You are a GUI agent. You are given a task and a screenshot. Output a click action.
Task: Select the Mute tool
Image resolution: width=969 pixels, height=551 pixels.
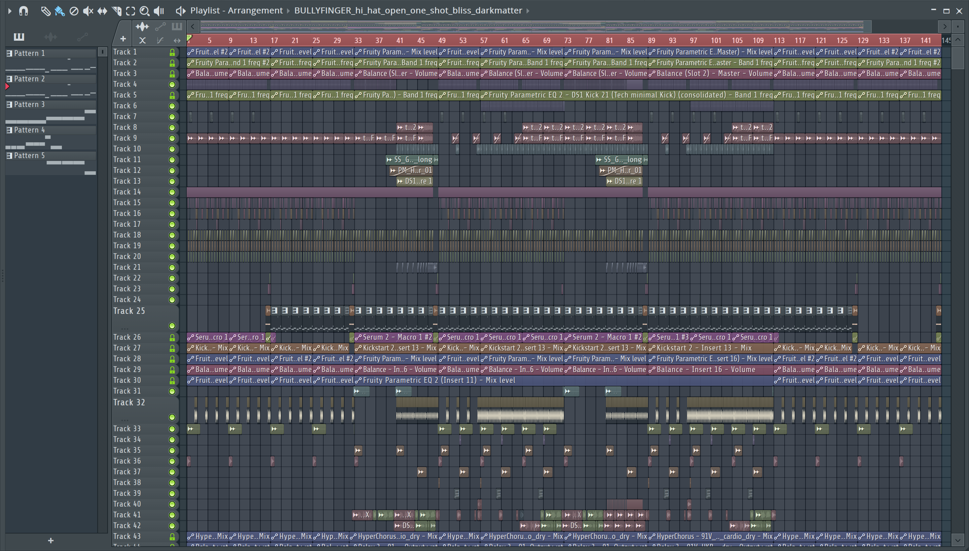[88, 11]
